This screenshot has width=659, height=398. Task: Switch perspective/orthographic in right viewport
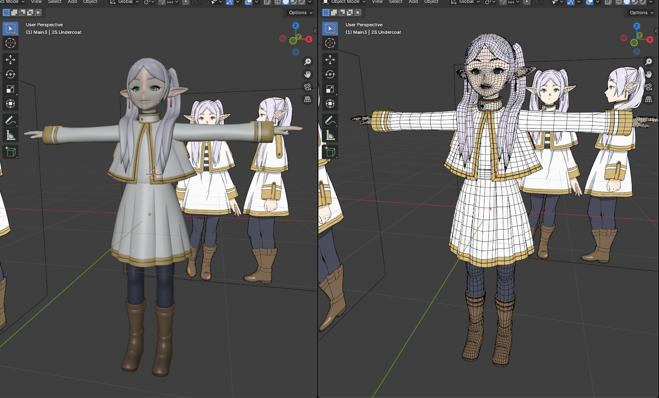(649, 99)
